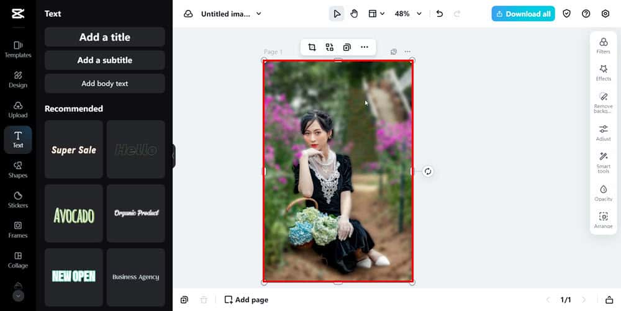Click the Download all button

[523, 14]
